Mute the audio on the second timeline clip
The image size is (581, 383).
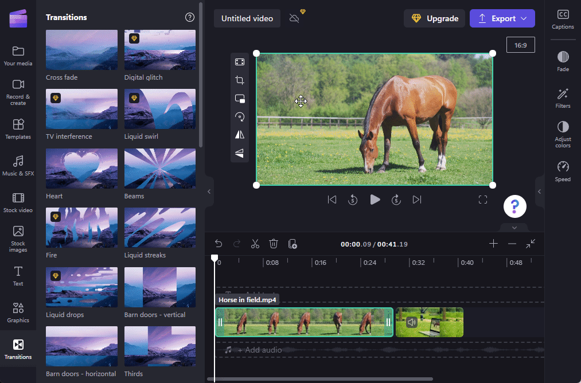tap(412, 322)
